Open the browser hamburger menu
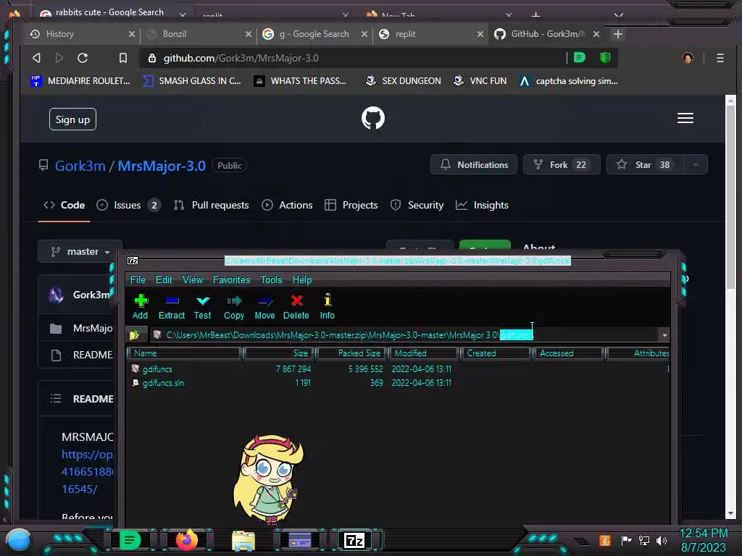This screenshot has width=742, height=556. pyautogui.click(x=720, y=58)
